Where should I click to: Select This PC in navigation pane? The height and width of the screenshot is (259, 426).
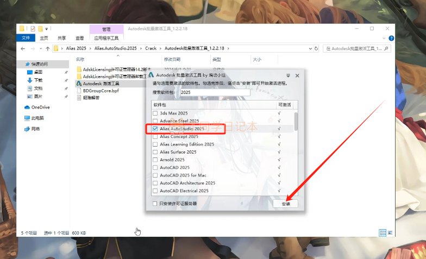(34, 118)
